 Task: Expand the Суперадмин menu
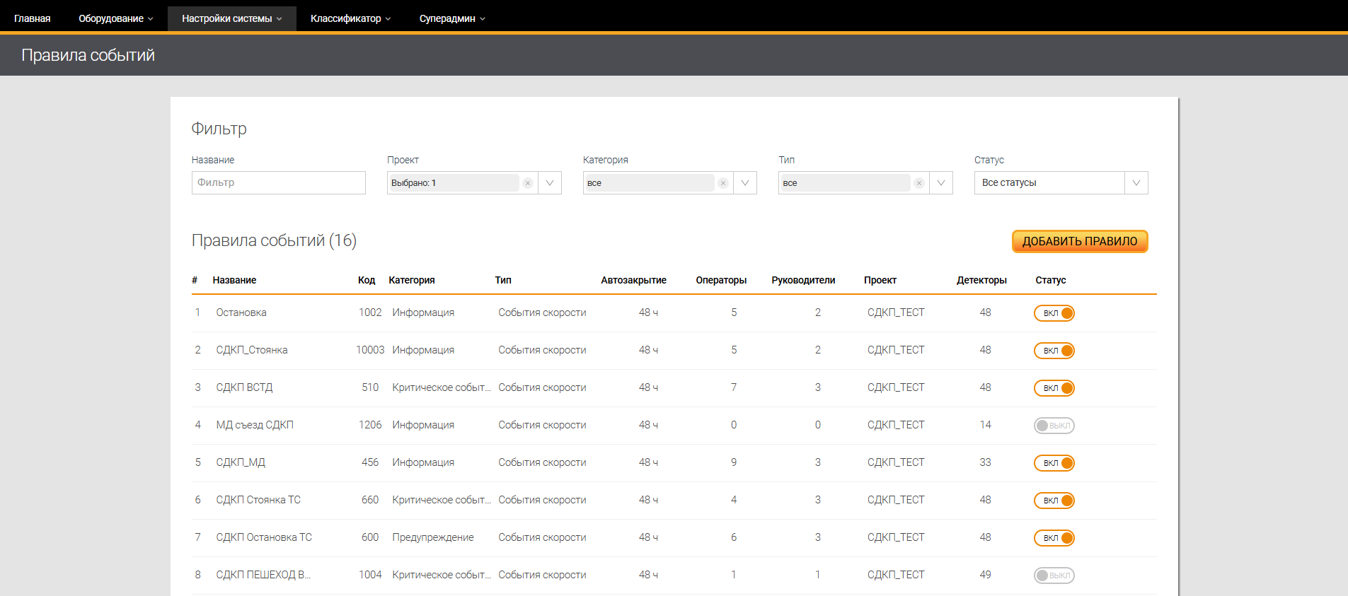coord(451,18)
